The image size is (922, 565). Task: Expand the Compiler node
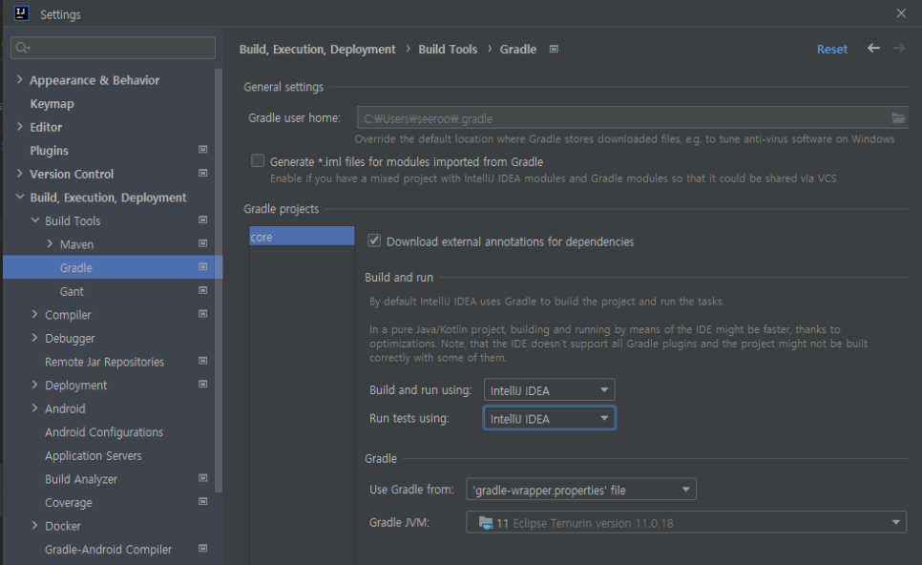[34, 314]
